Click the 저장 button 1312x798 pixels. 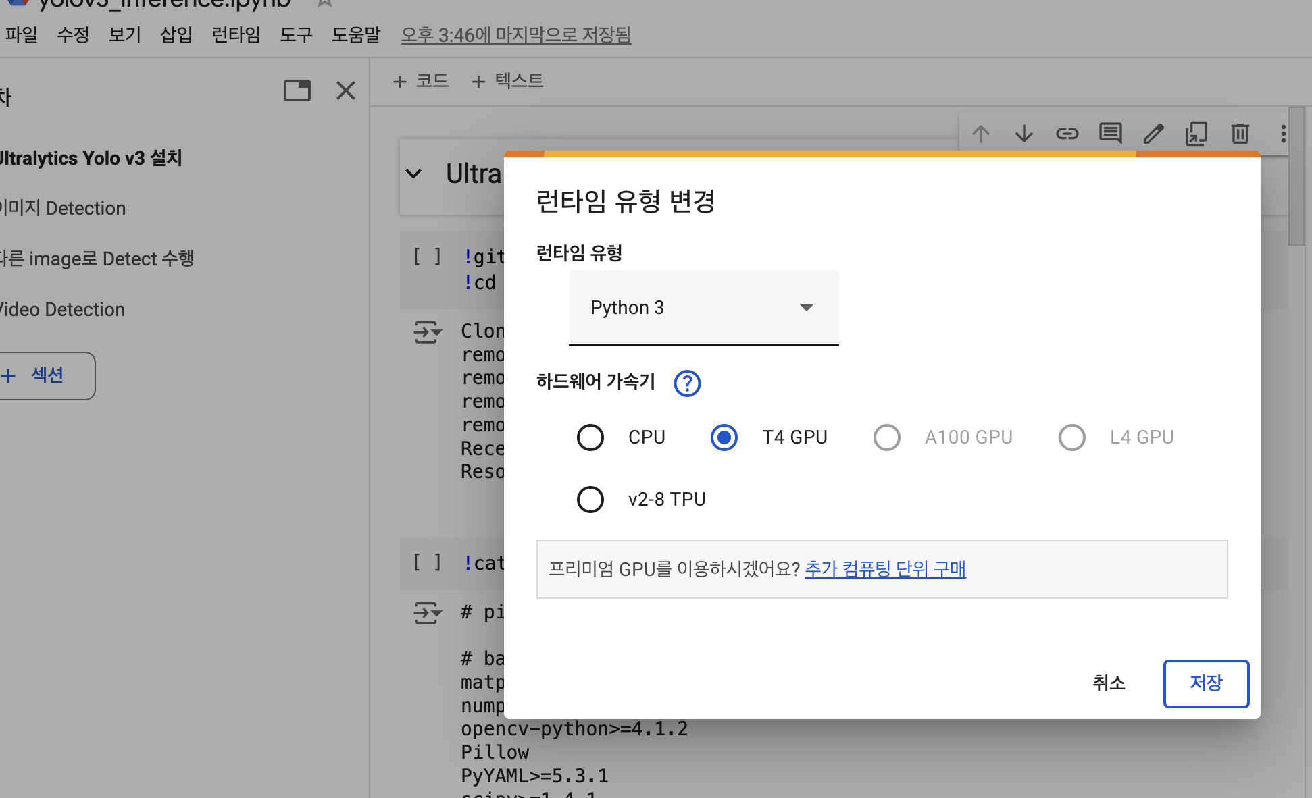point(1206,683)
